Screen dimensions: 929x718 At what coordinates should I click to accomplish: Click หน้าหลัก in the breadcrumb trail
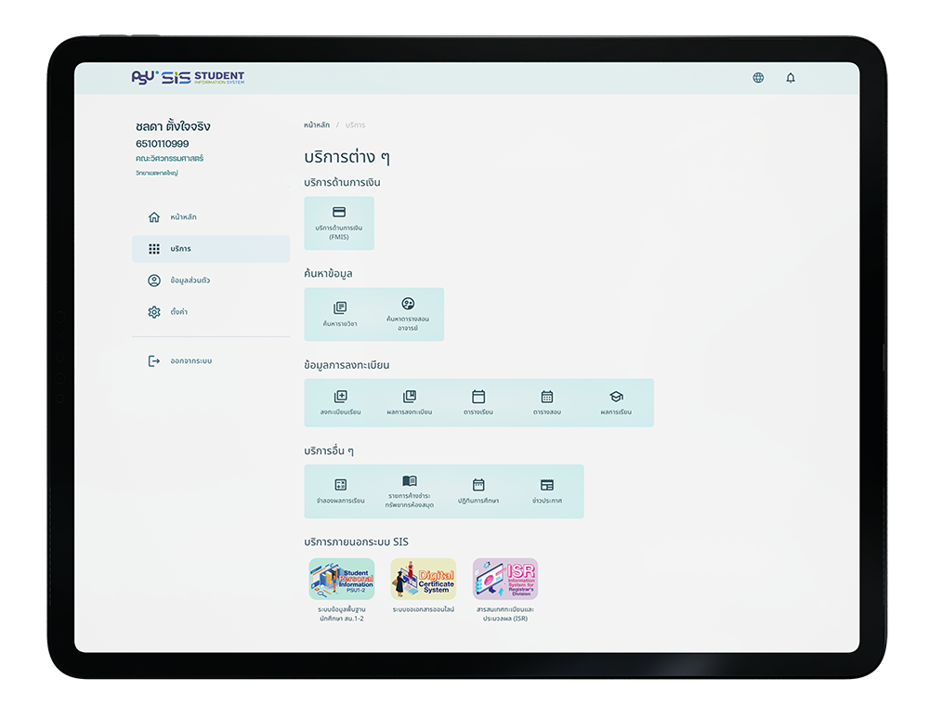click(x=315, y=124)
